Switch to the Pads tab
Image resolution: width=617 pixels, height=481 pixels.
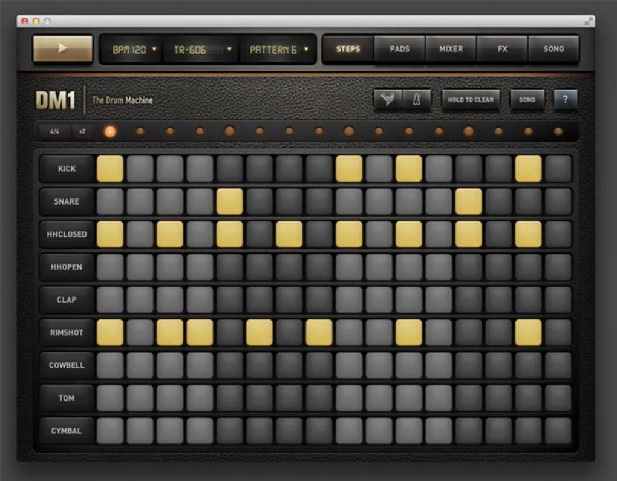click(399, 49)
